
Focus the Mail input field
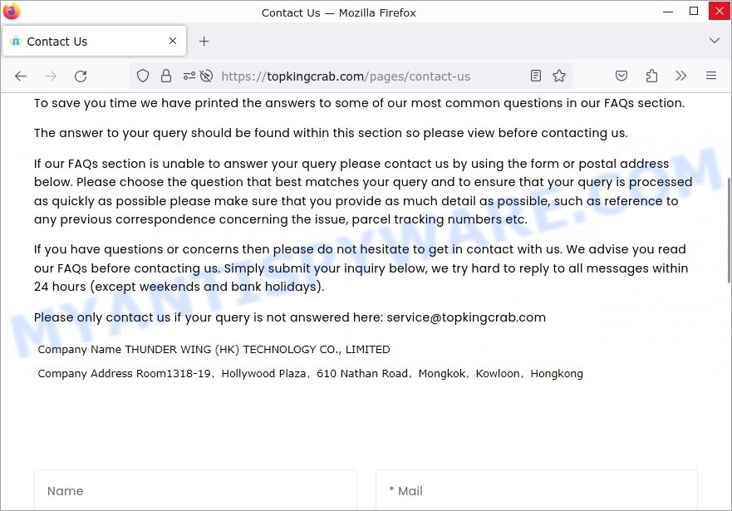(537, 490)
